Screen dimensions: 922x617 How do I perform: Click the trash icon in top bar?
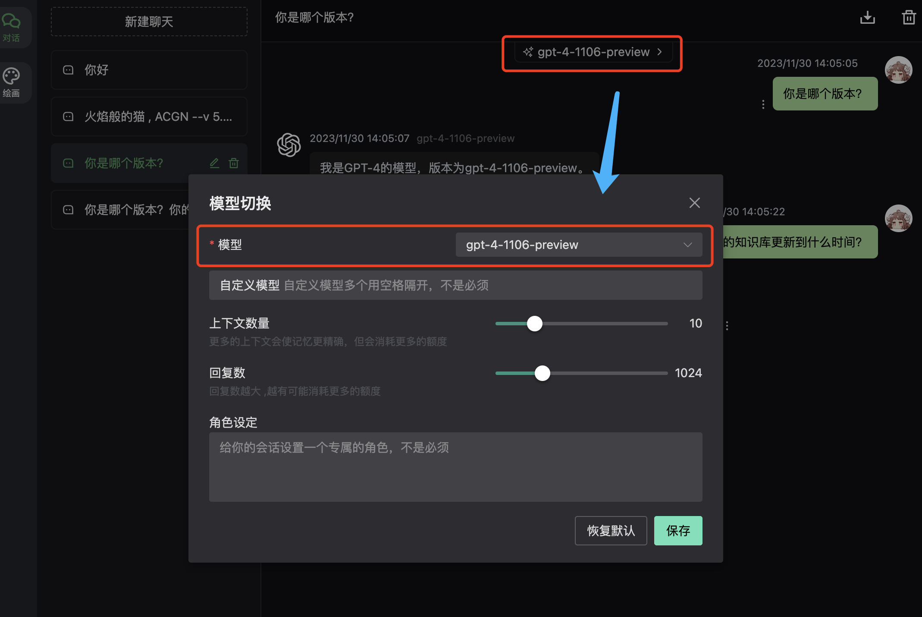pyautogui.click(x=909, y=18)
